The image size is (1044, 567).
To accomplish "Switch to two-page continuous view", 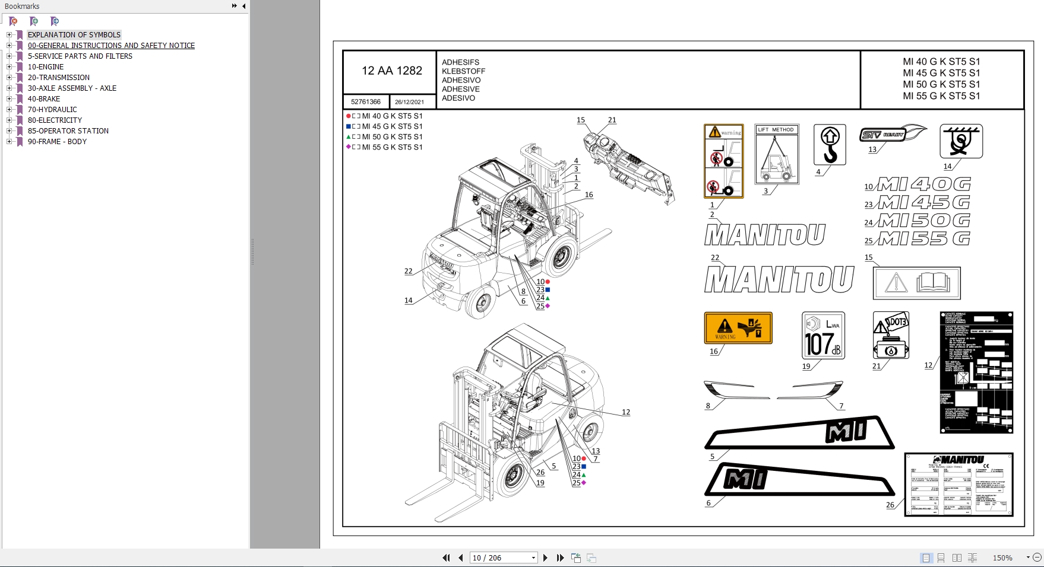I will [x=972, y=558].
